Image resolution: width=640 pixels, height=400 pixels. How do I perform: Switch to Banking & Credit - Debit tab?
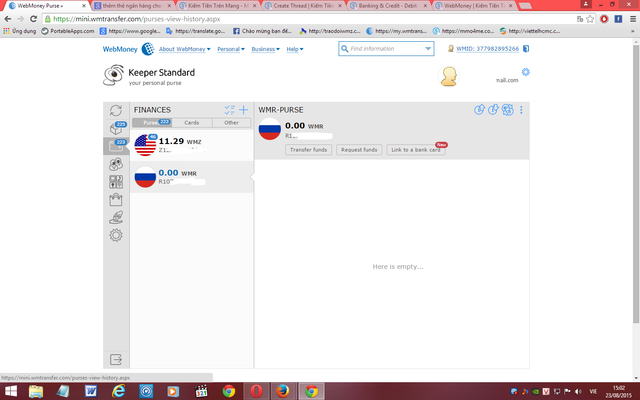click(x=388, y=6)
